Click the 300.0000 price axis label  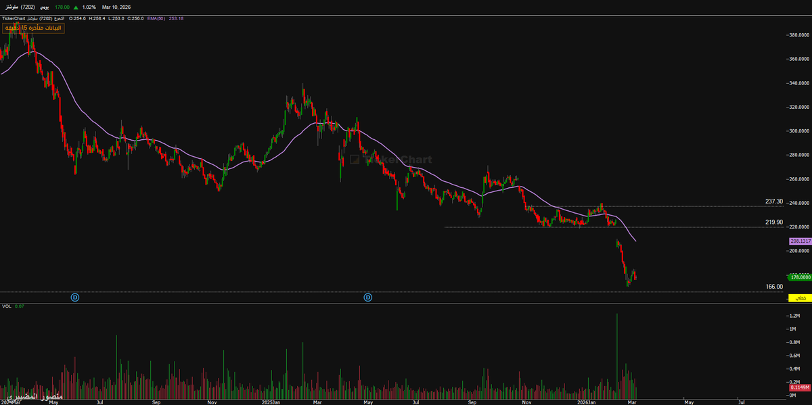[x=799, y=130]
